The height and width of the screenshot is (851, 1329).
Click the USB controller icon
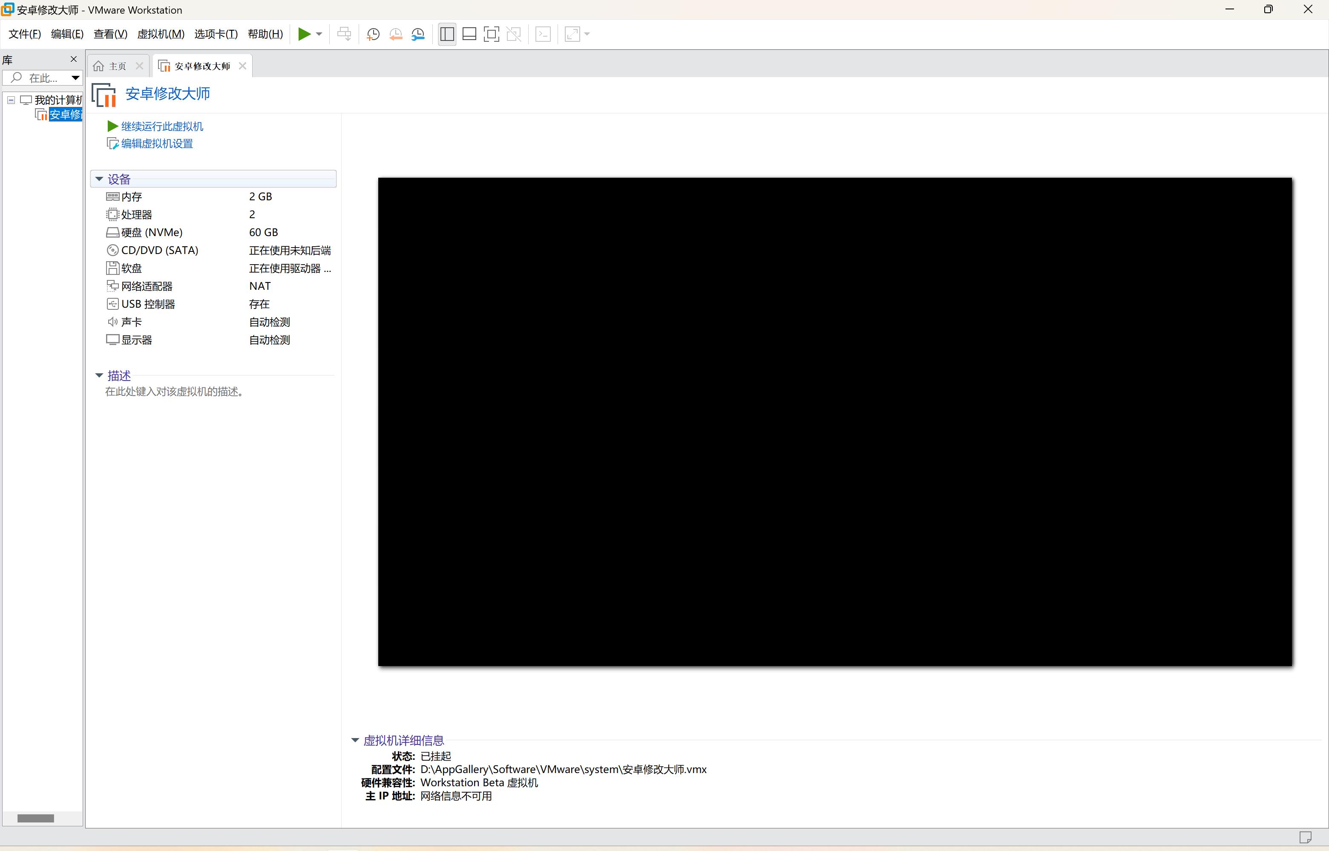click(x=113, y=304)
